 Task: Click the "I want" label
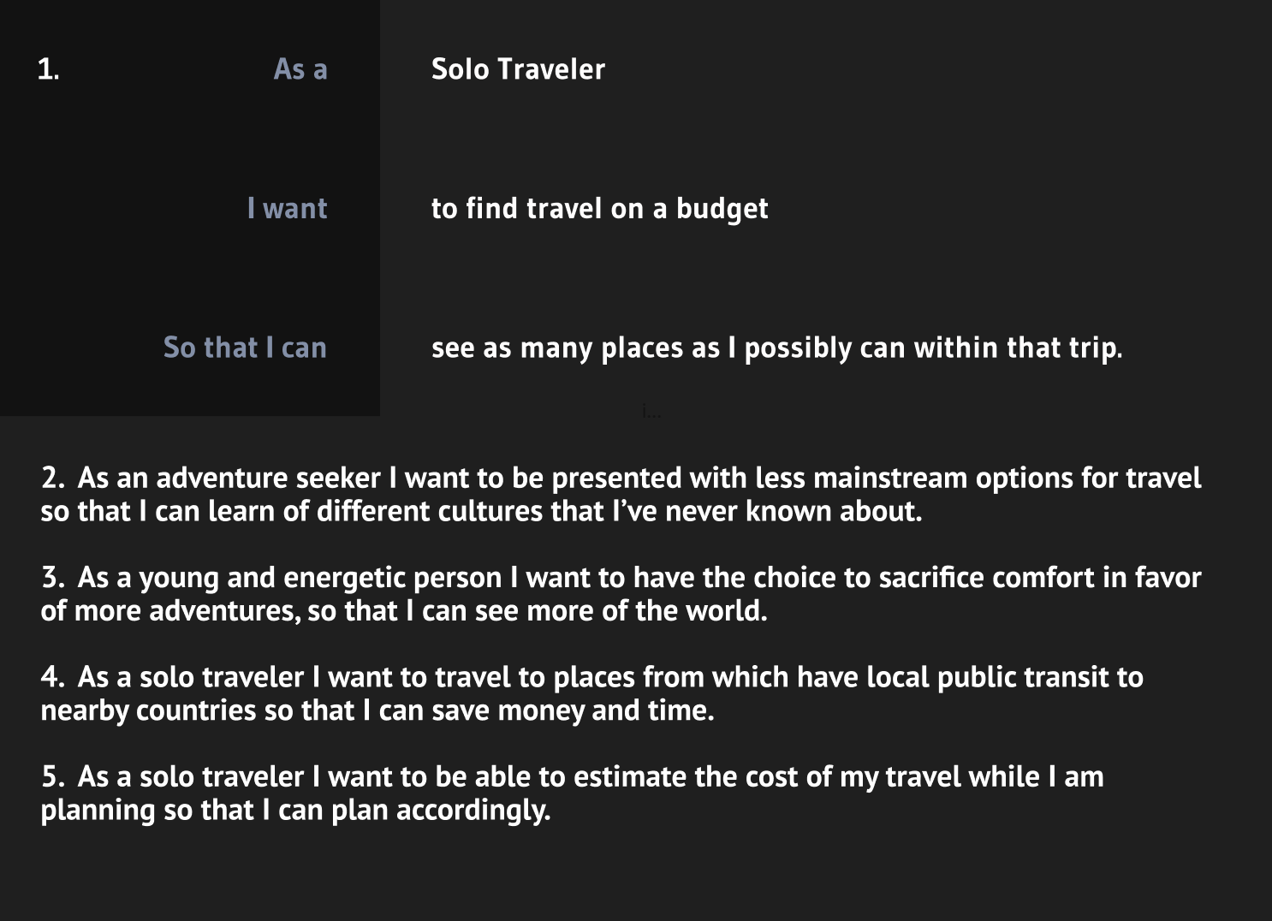click(x=288, y=209)
